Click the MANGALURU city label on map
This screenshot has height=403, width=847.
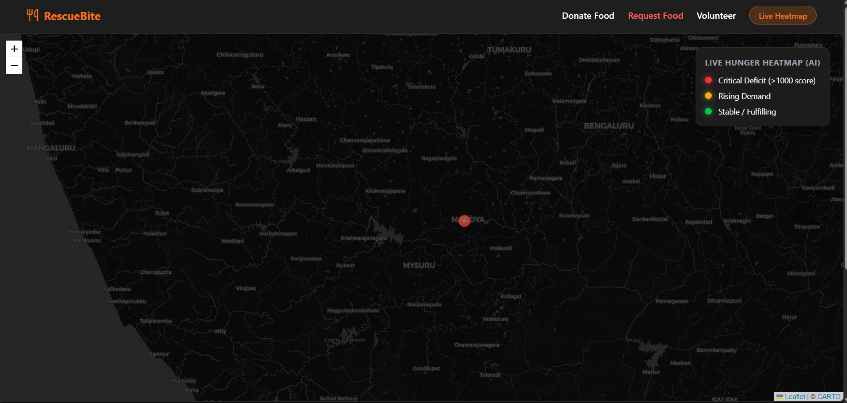(x=51, y=148)
